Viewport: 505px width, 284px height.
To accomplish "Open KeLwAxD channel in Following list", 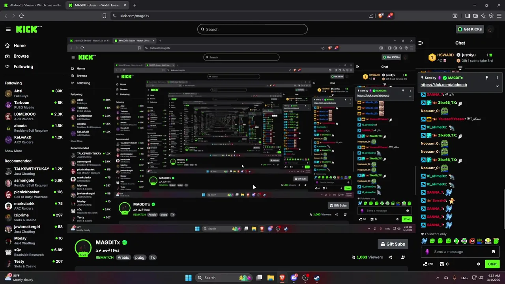I will point(34,140).
